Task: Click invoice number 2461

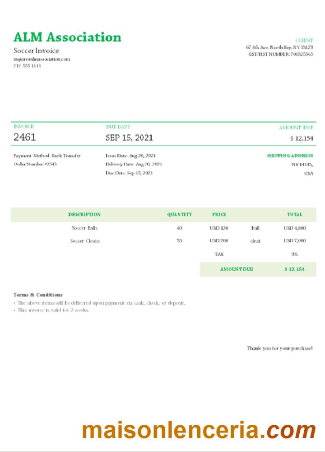Action: tap(25, 137)
